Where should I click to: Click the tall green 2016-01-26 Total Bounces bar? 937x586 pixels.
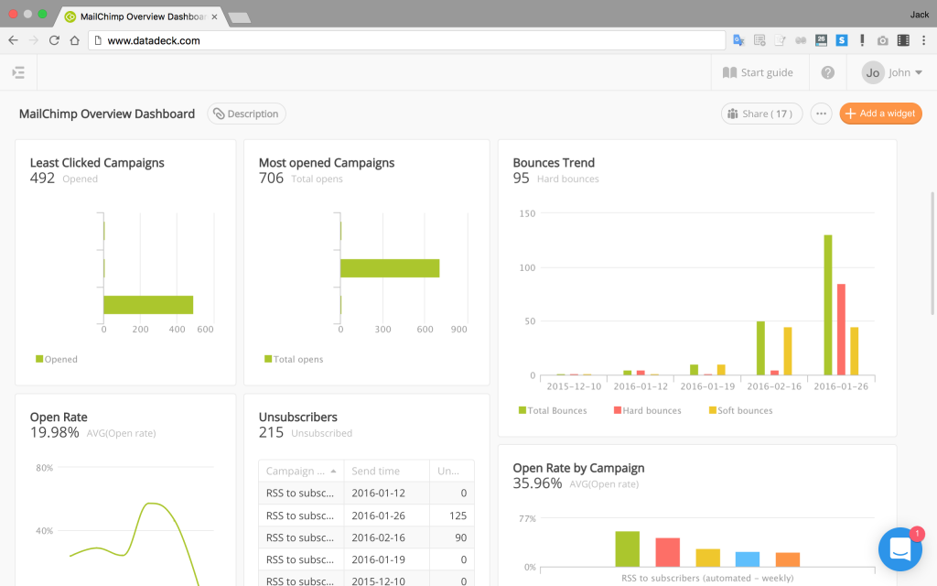click(827, 305)
